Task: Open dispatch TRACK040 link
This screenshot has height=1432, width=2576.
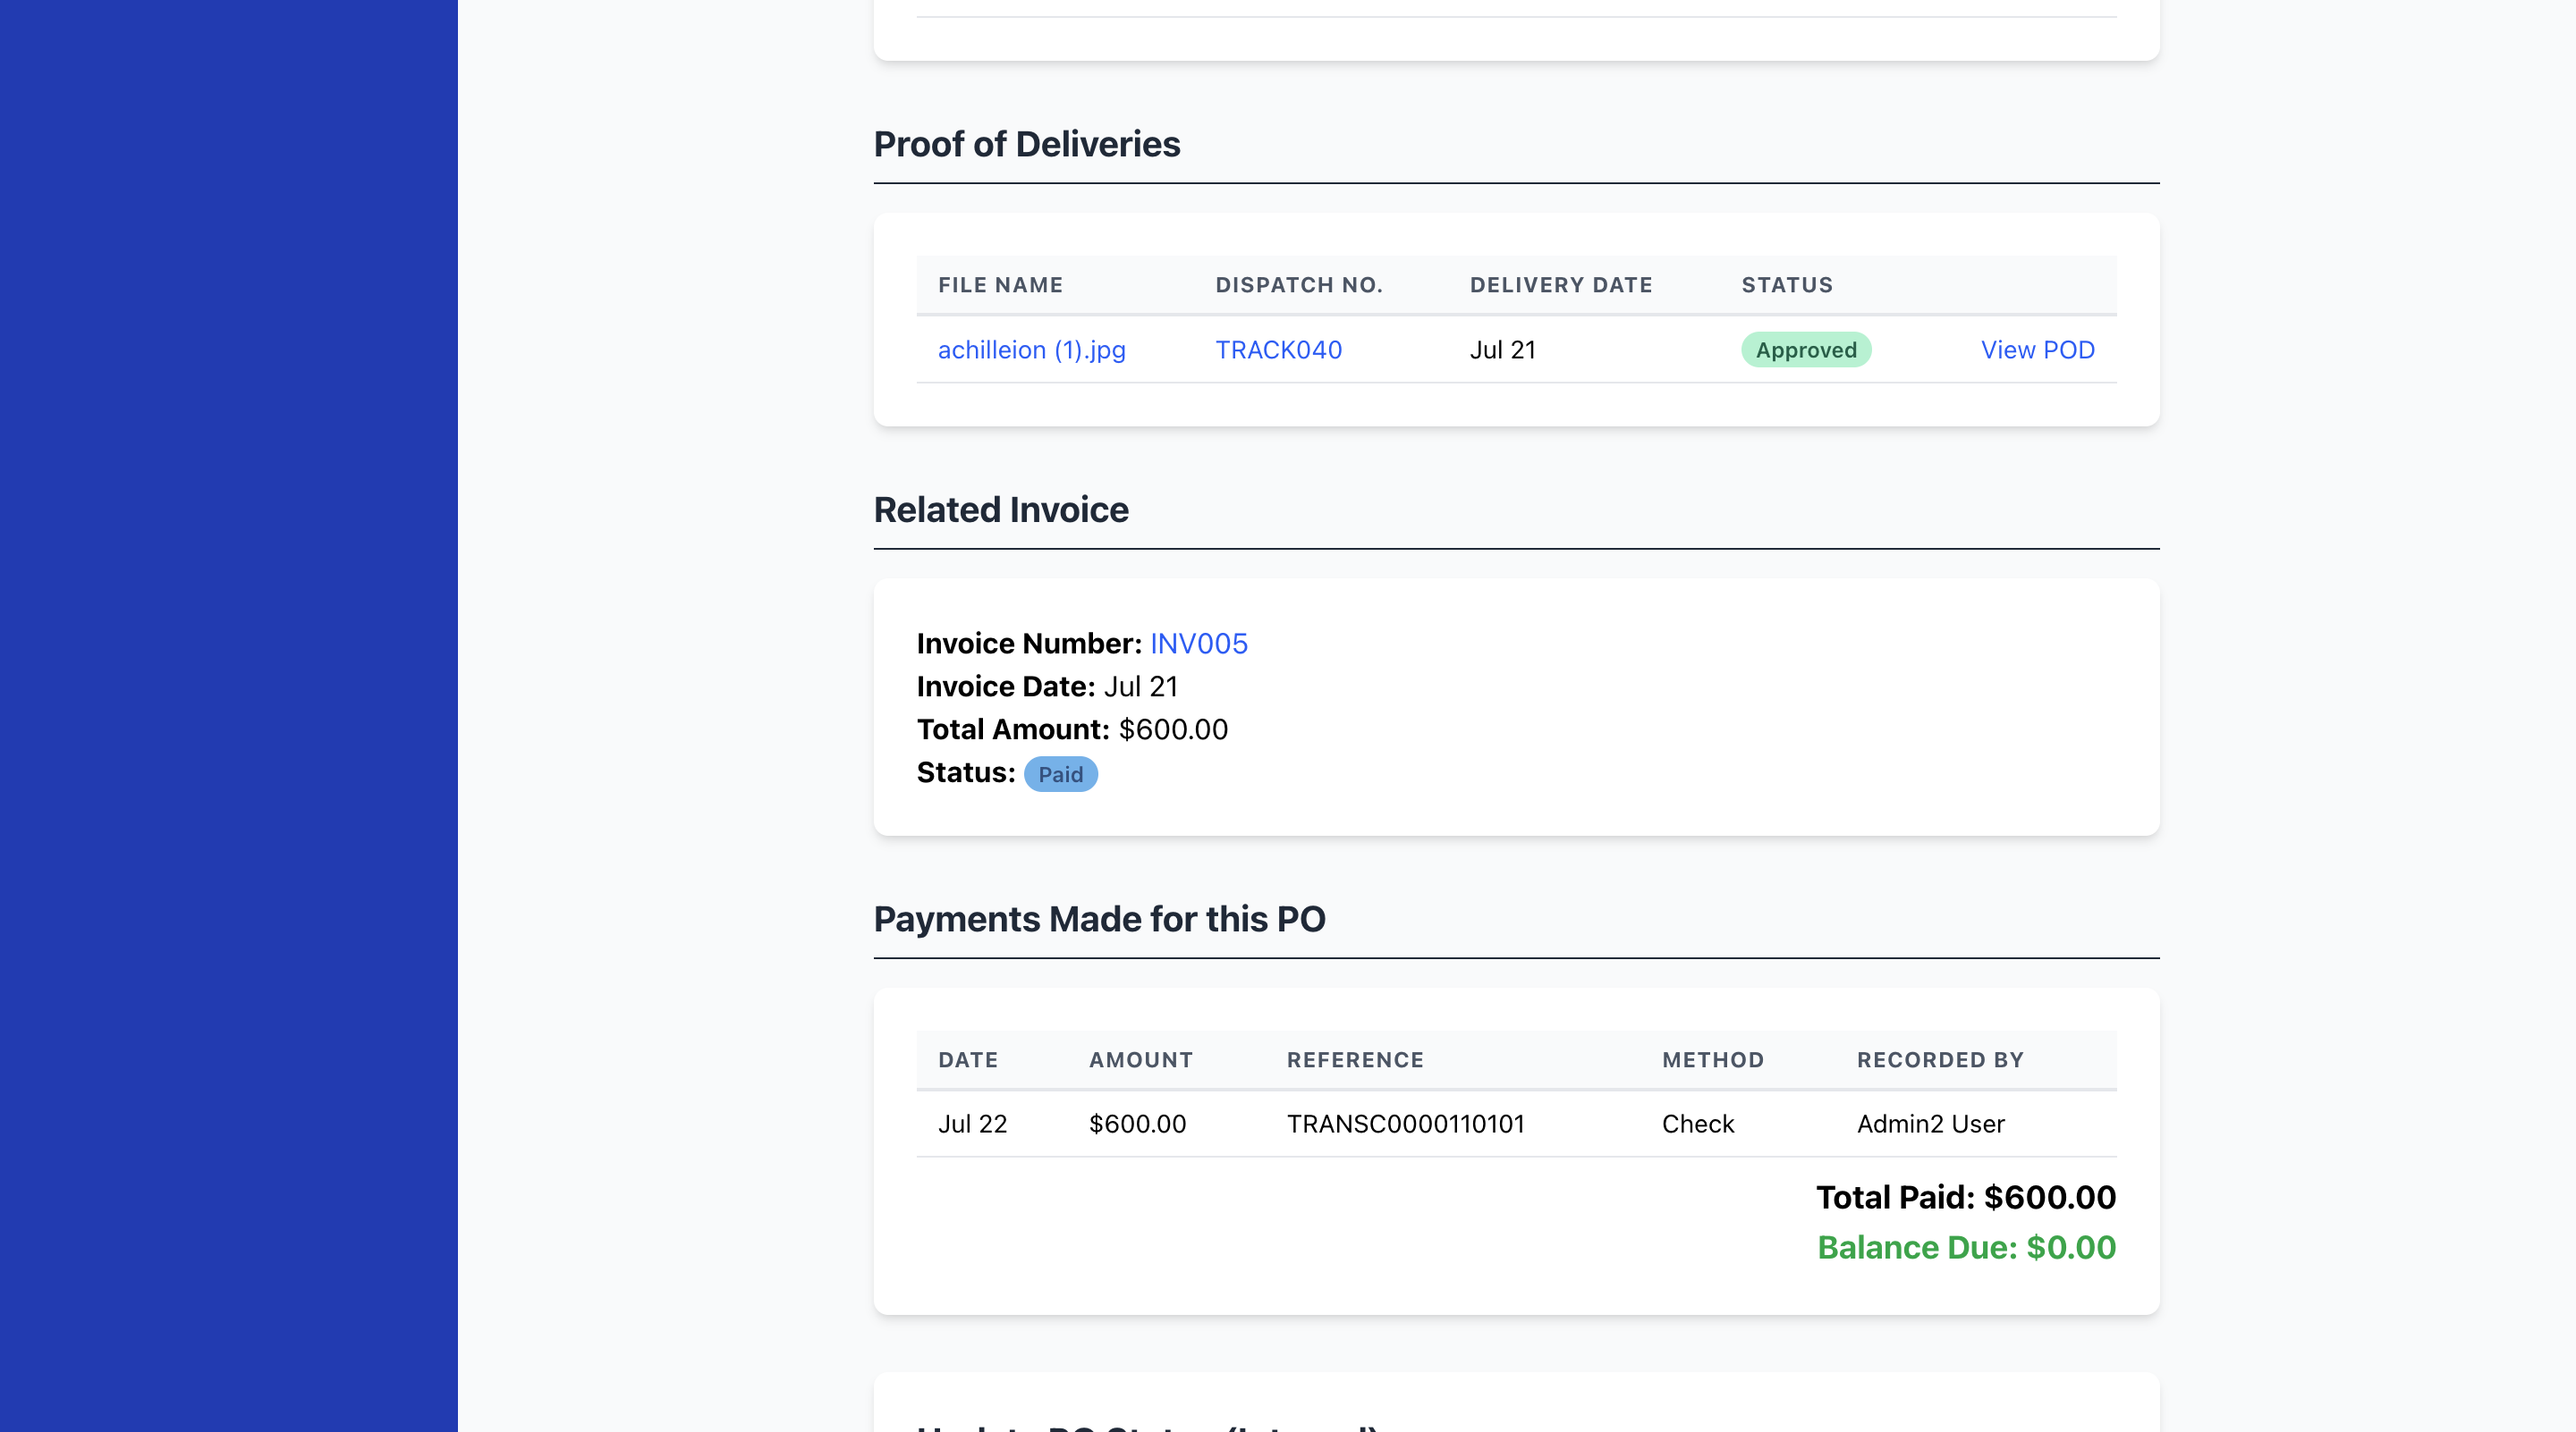Action: click(x=1278, y=350)
